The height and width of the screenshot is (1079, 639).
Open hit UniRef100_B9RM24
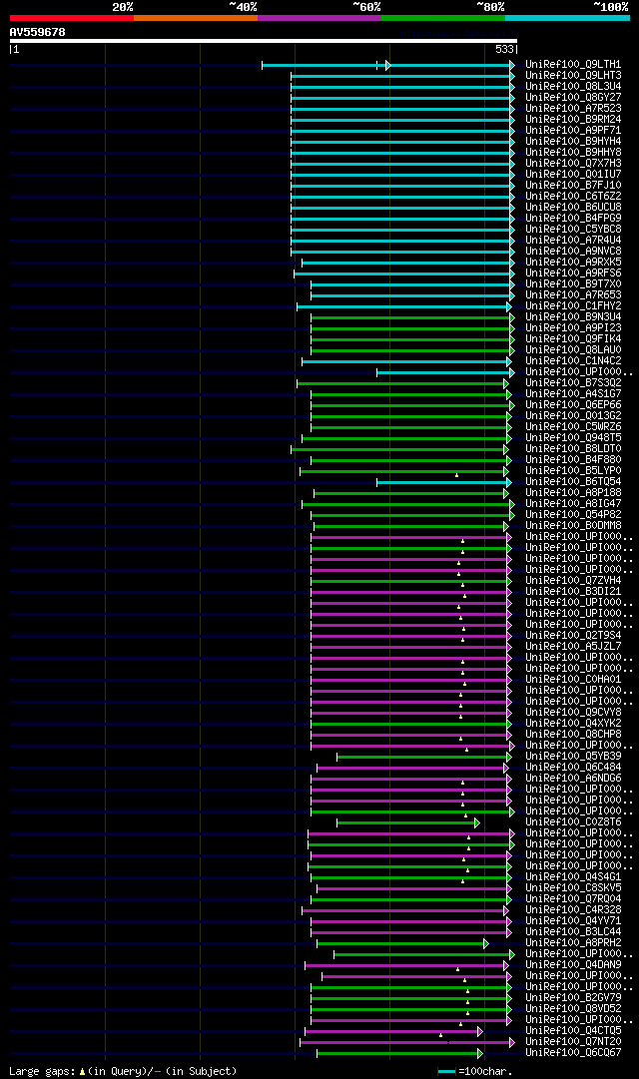point(573,120)
